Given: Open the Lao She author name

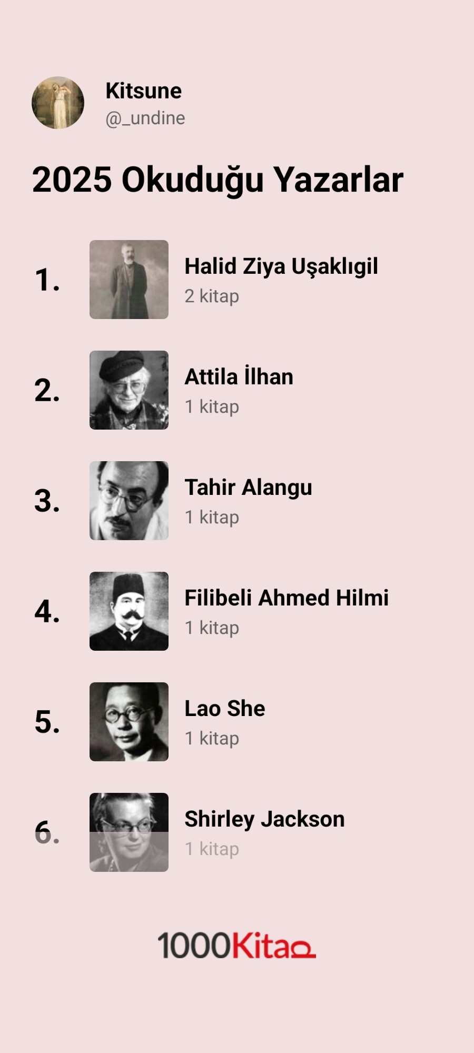Looking at the screenshot, I should (225, 709).
